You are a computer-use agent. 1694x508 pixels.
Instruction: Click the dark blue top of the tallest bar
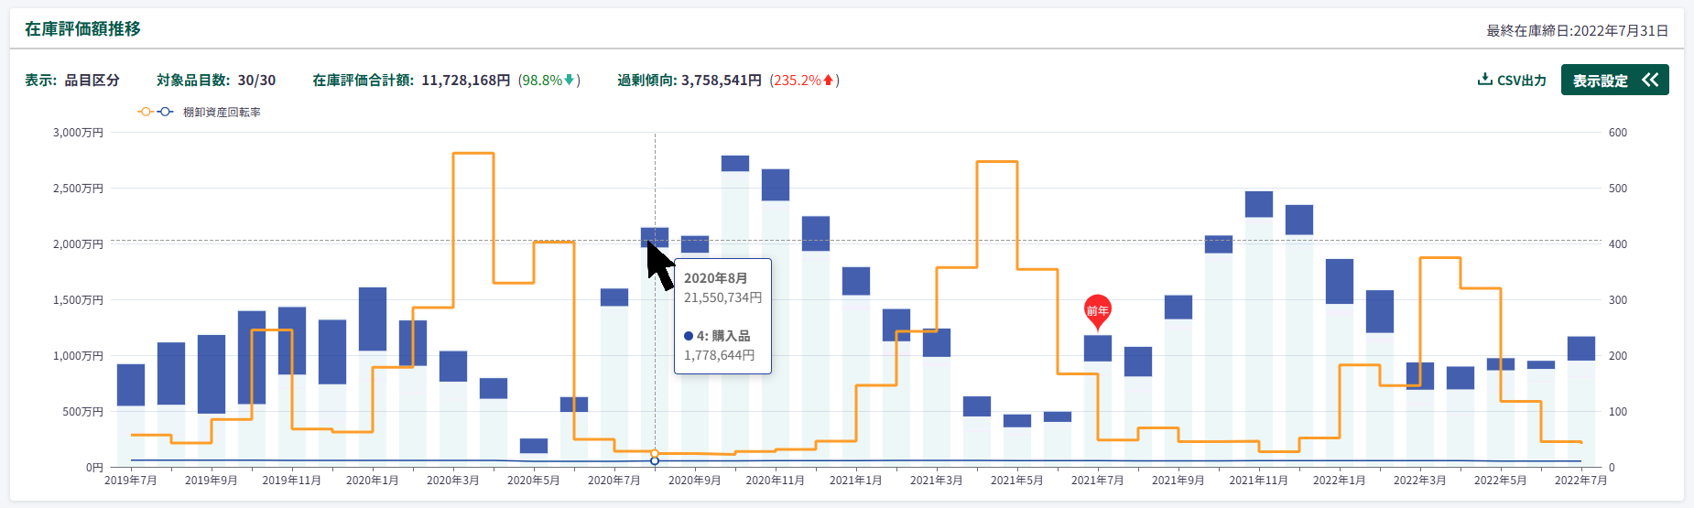[x=734, y=163]
